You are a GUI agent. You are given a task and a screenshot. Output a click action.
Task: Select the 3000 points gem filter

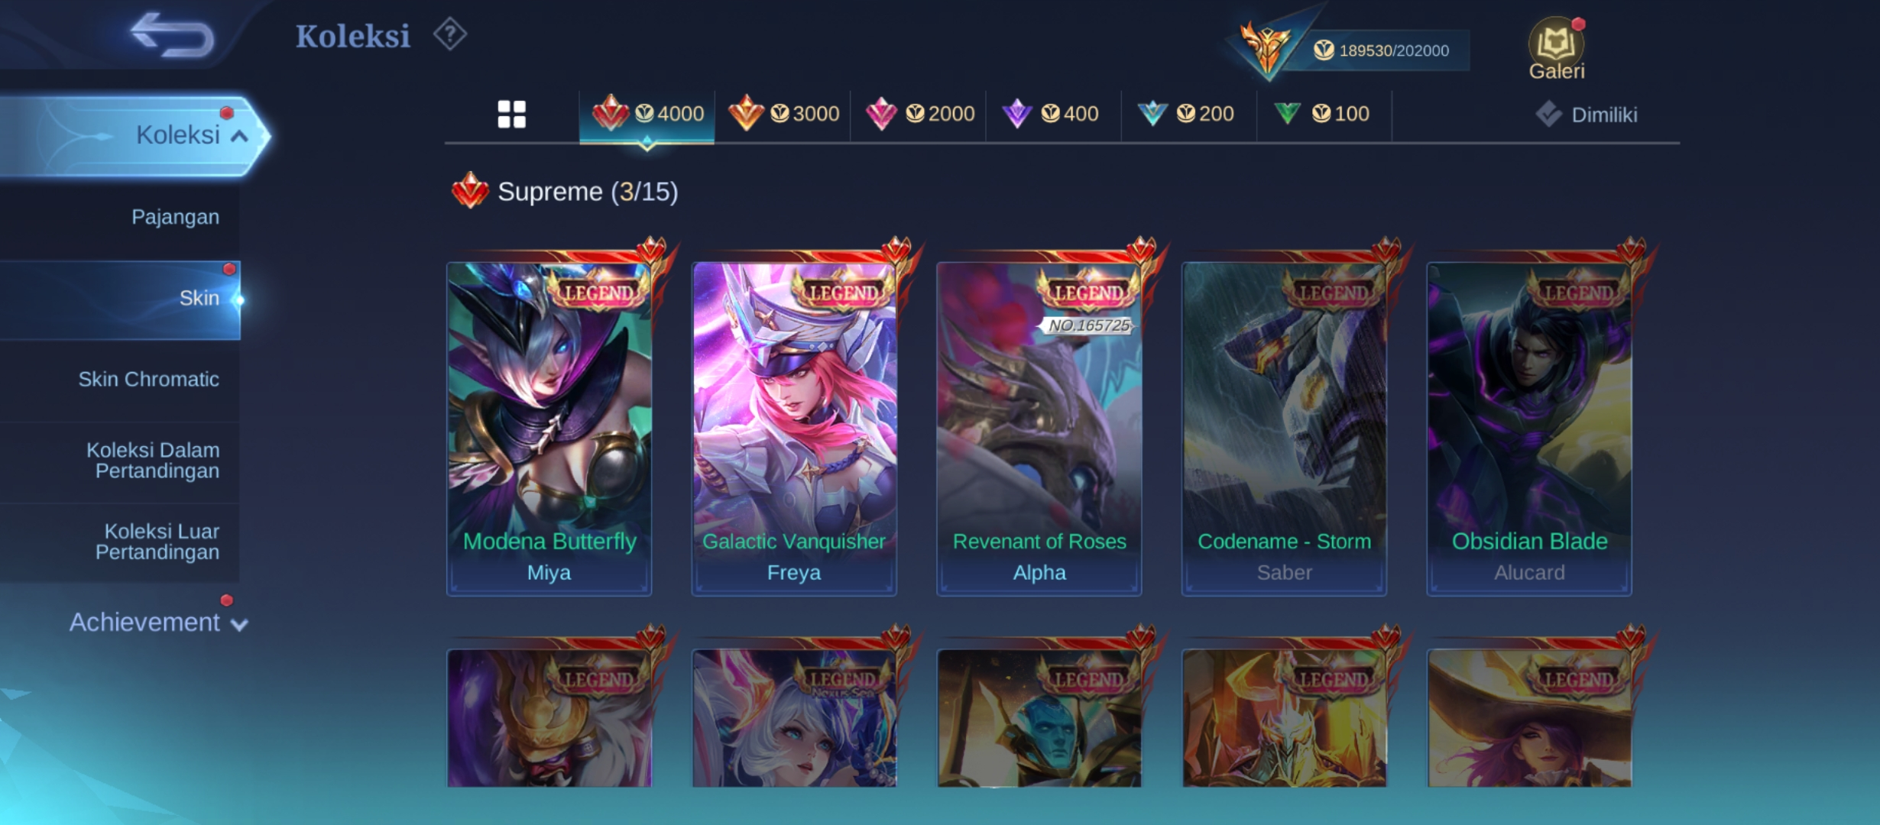(783, 115)
